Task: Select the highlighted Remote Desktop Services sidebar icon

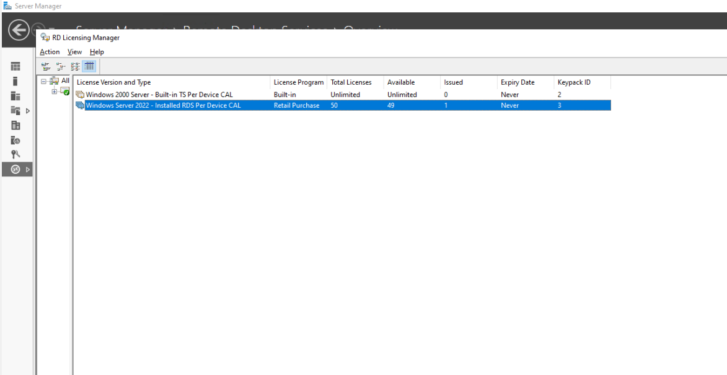Action: click(x=15, y=169)
